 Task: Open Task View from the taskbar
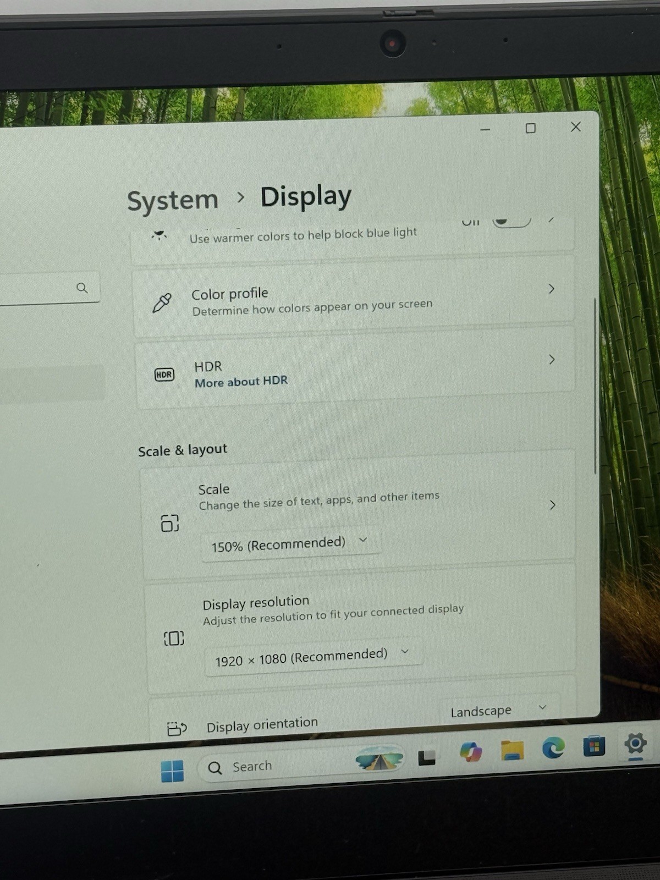coord(427,758)
